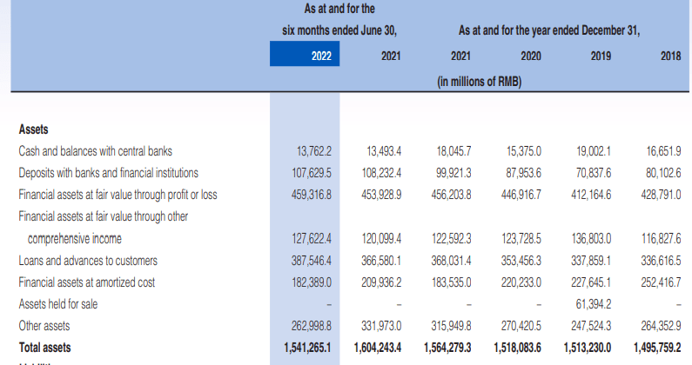Image resolution: width=692 pixels, height=365 pixels.
Task: Select the "Assets" section heading
Action: 34,129
